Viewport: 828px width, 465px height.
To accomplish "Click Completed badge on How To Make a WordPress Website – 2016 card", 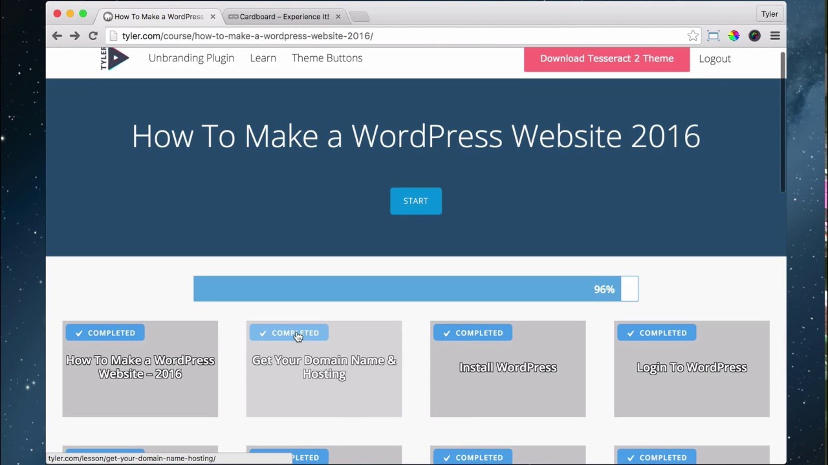I will (105, 333).
